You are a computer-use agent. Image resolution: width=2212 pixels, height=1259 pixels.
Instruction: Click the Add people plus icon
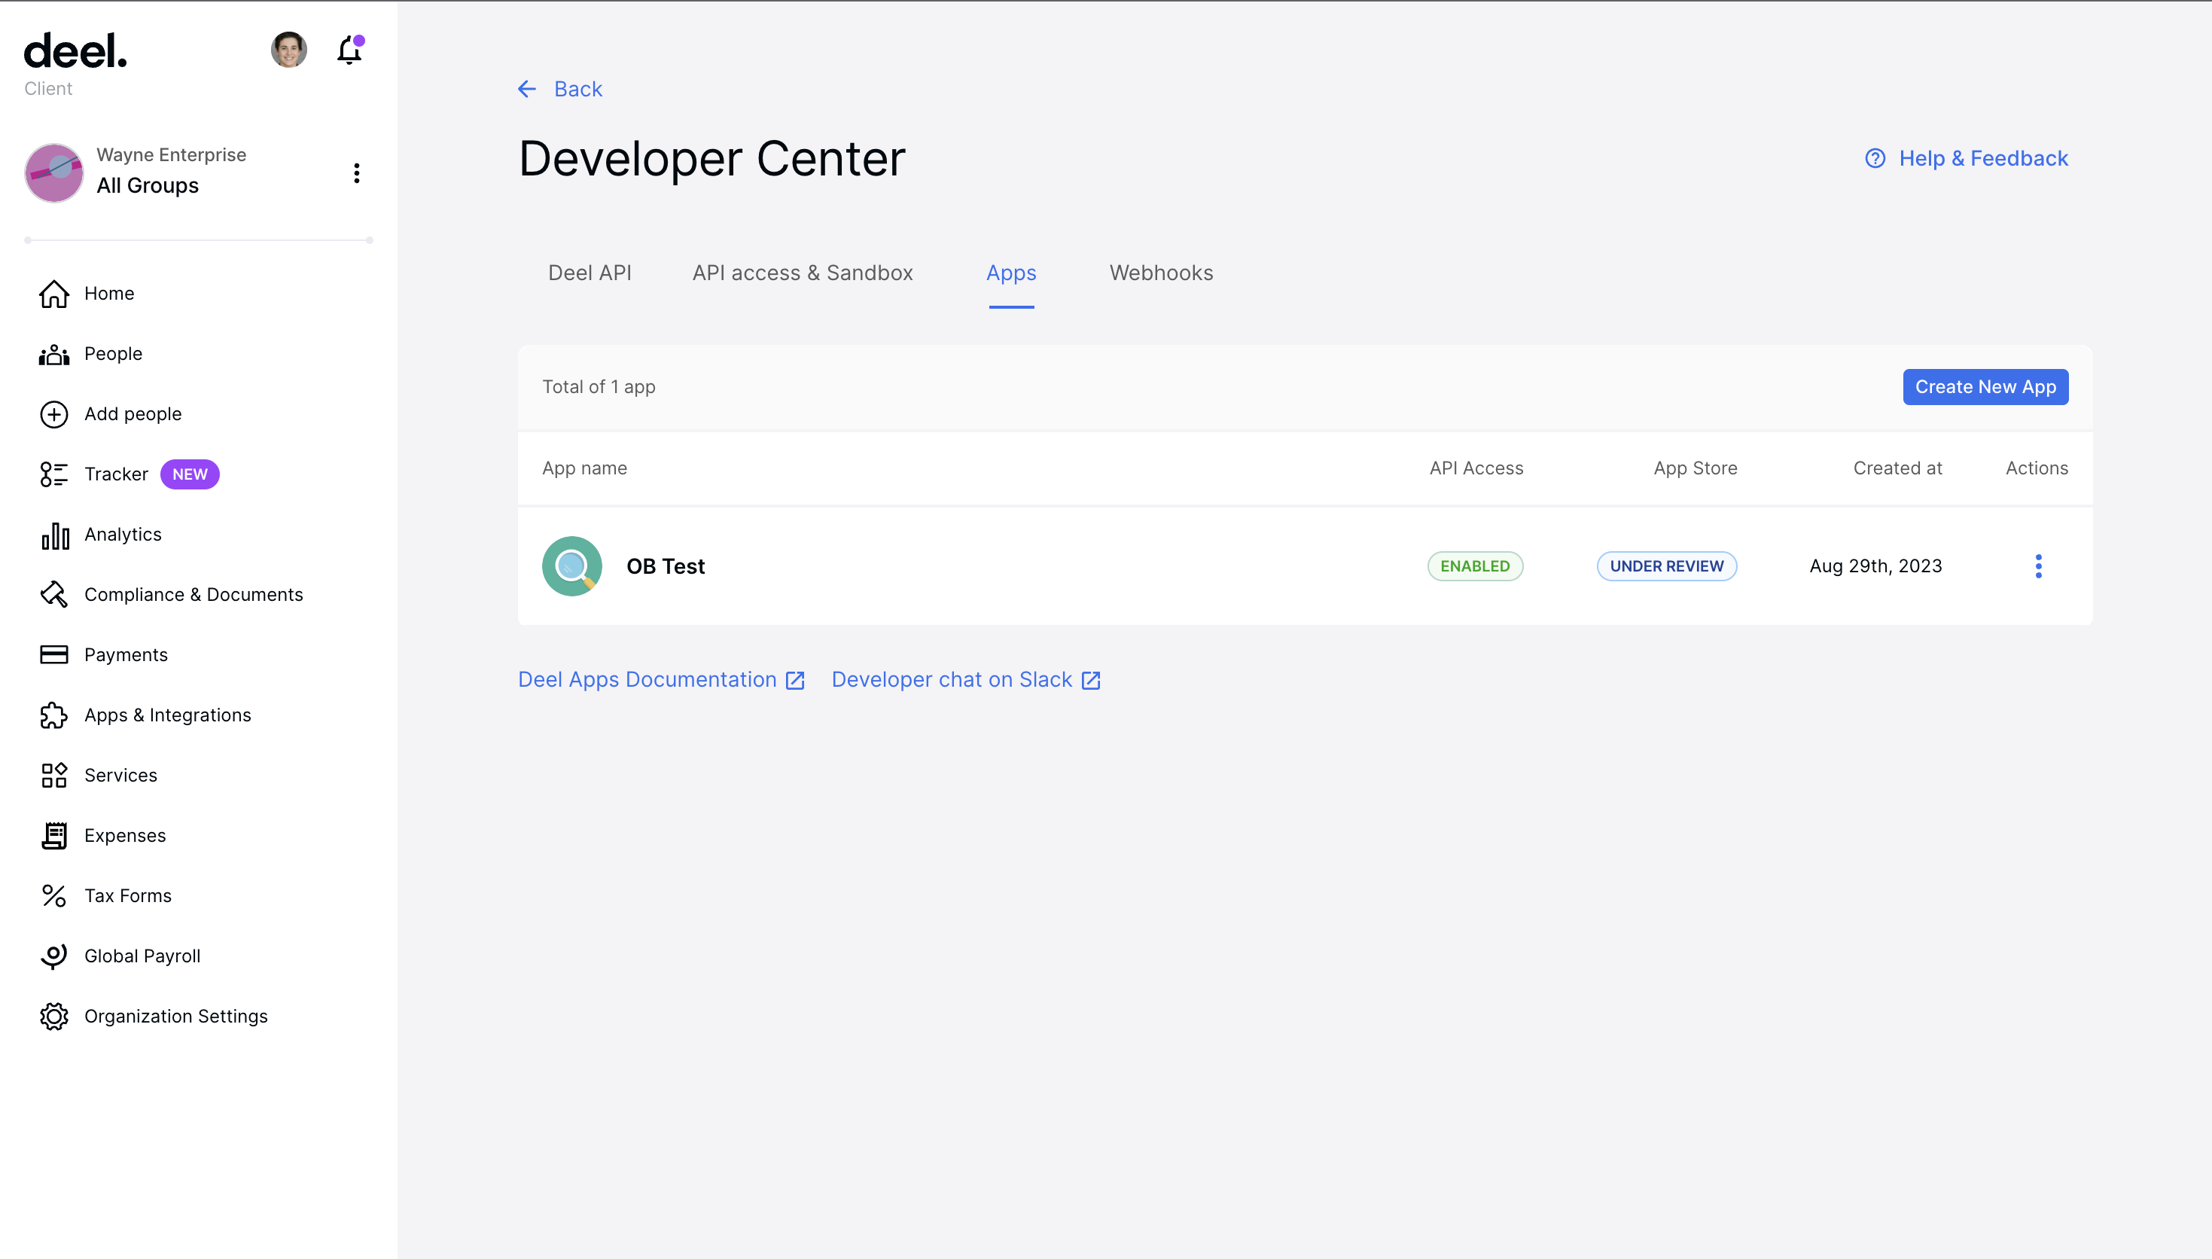pos(53,414)
